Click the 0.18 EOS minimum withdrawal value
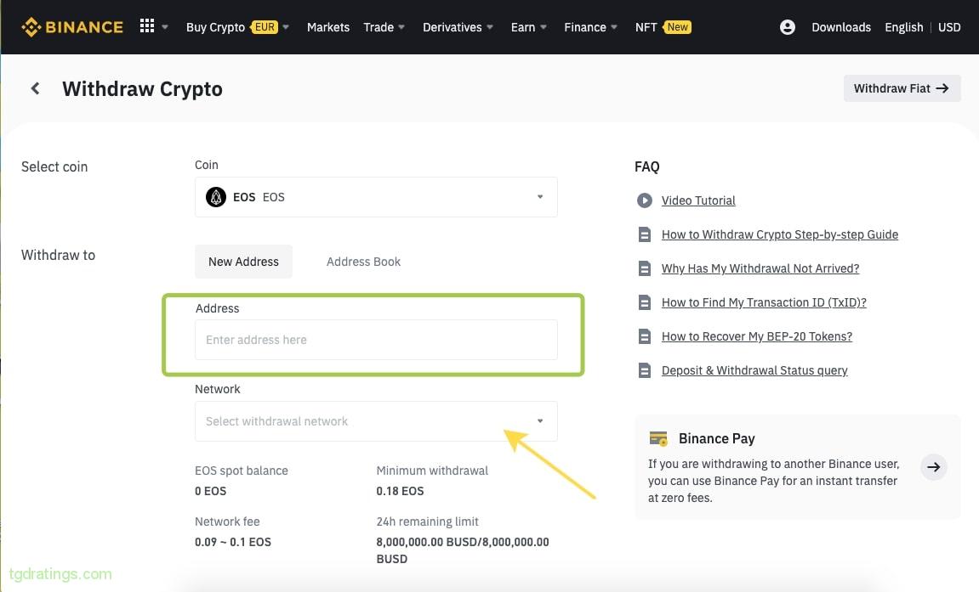Image resolution: width=979 pixels, height=592 pixels. 400,491
